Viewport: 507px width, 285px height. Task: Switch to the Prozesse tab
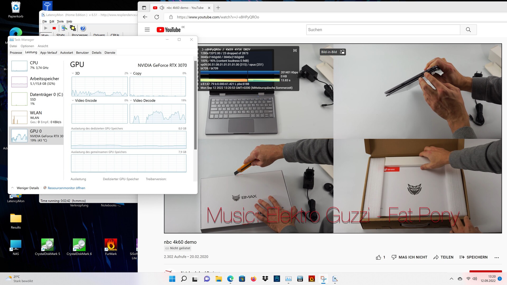(x=16, y=53)
